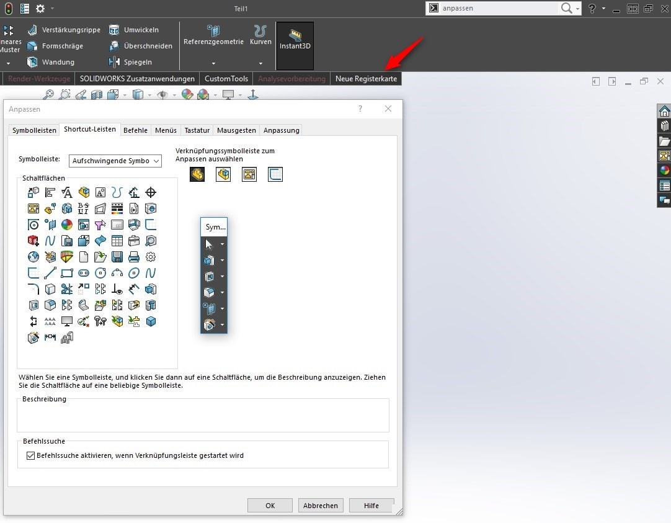The width and height of the screenshot is (671, 523).
Task: Pick the table grid icon in Schaltflächen
Action: click(117, 241)
